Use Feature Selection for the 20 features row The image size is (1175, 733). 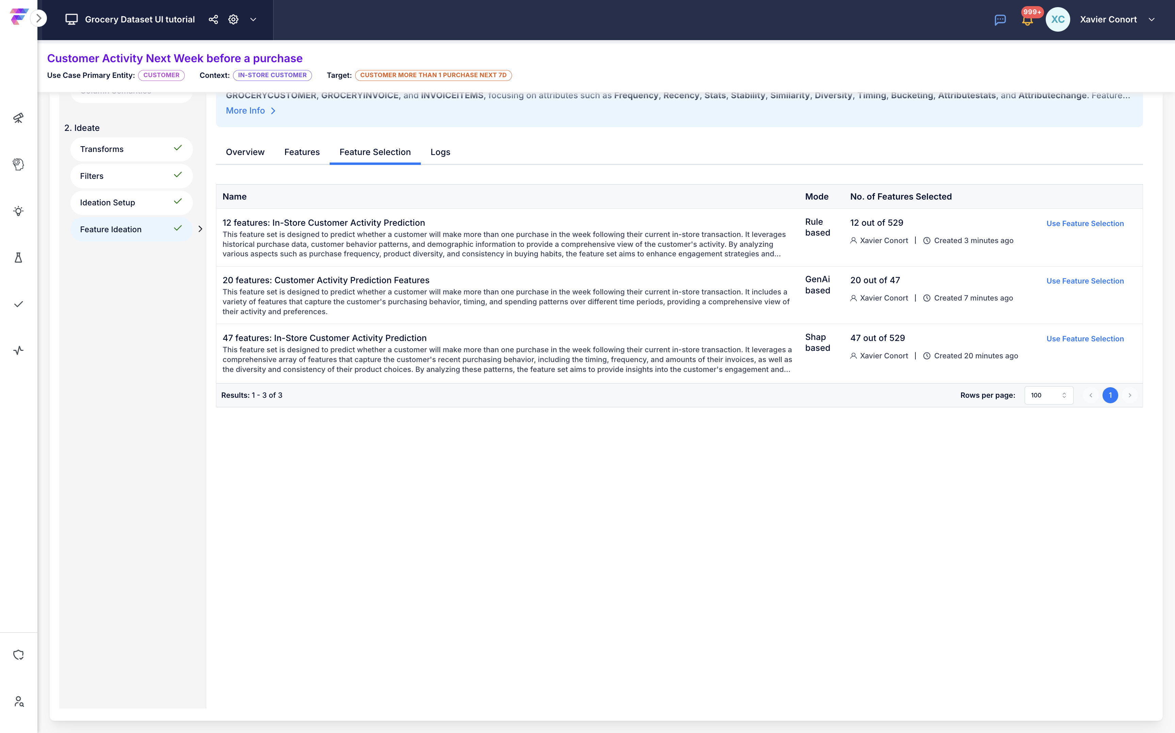pyautogui.click(x=1085, y=281)
